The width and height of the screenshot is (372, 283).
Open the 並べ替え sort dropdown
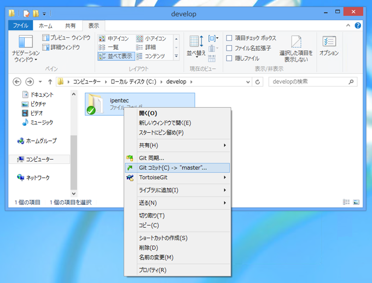point(196,46)
